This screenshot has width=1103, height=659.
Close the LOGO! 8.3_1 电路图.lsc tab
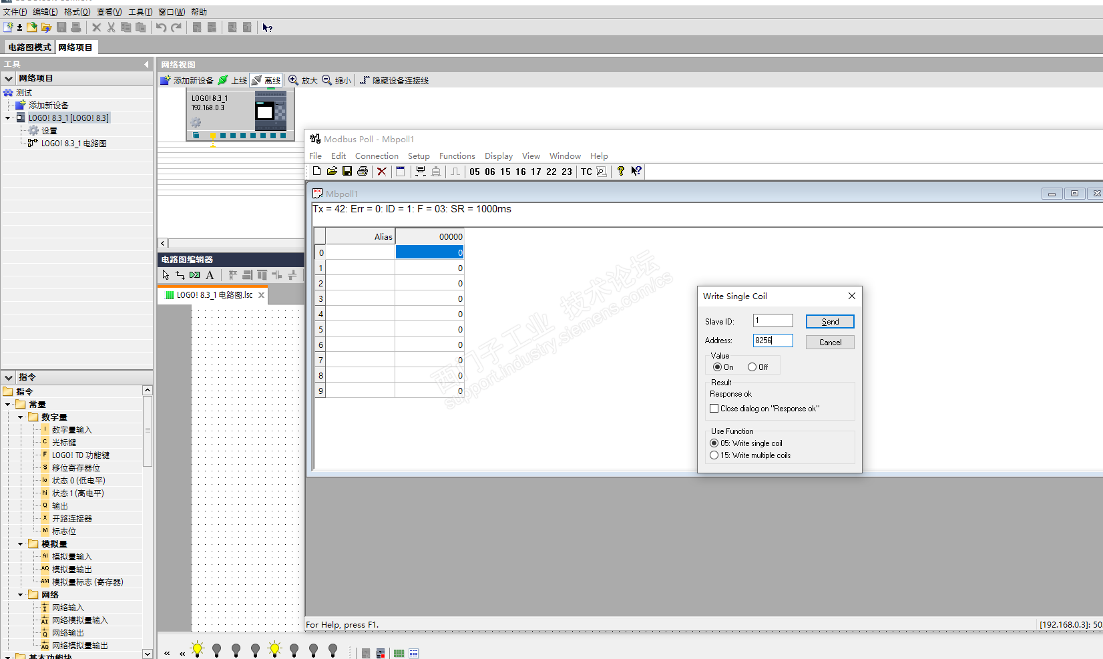(261, 295)
